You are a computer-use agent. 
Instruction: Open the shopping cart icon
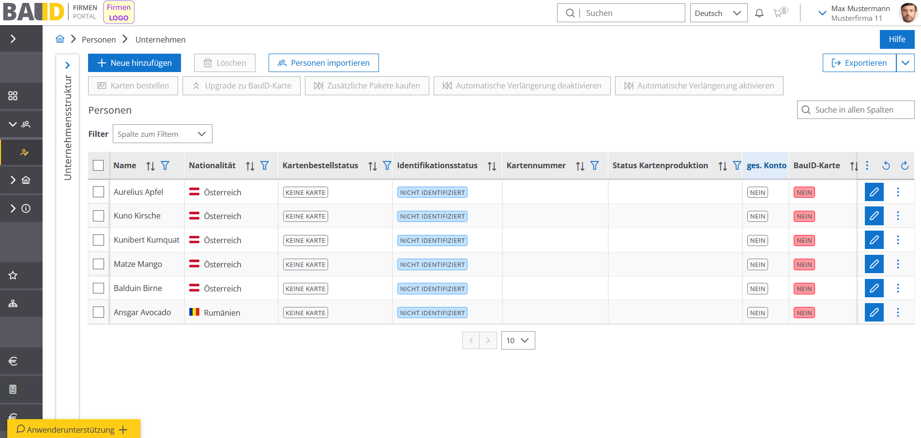coord(778,13)
